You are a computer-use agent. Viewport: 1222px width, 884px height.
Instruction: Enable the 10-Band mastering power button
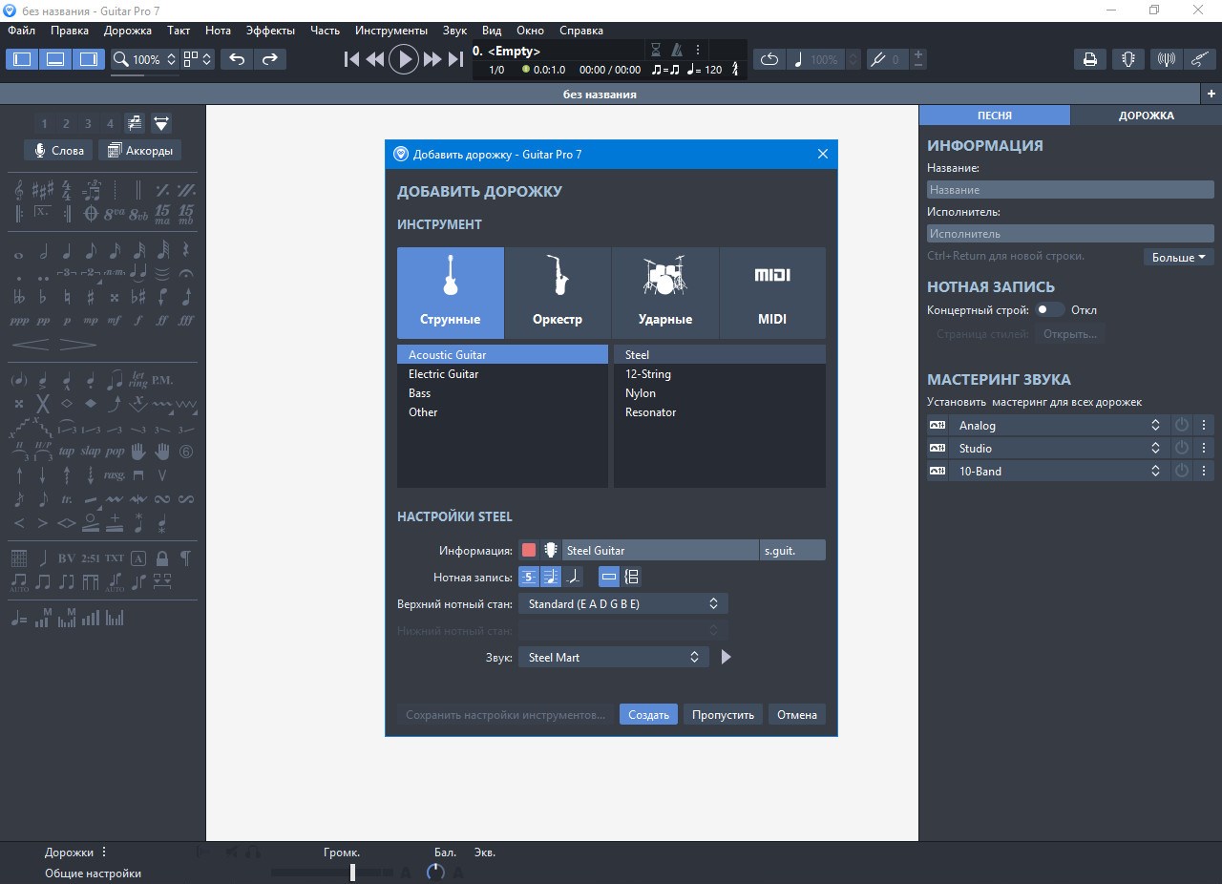coord(1182,471)
